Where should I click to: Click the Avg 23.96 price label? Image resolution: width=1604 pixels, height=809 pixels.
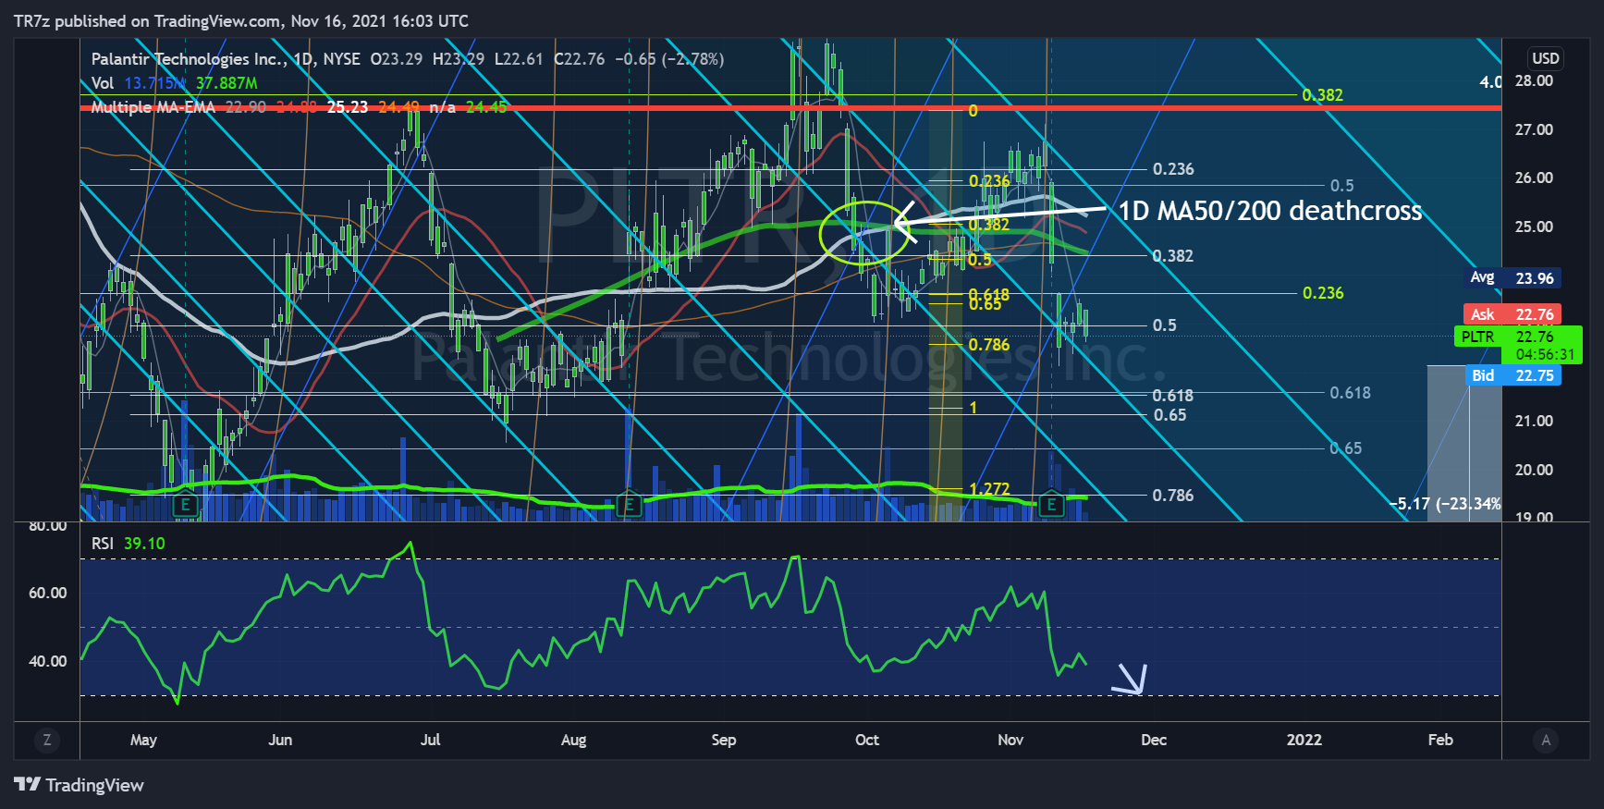(1512, 278)
